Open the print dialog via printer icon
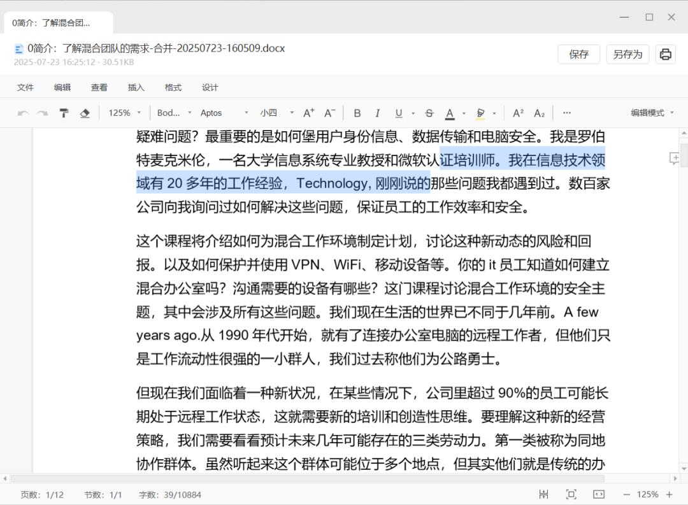688x505 pixels. click(x=665, y=54)
